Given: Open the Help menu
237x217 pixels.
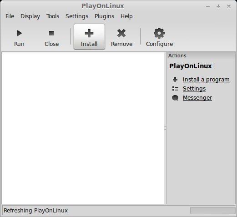Looking at the screenshot, I should click(126, 16).
